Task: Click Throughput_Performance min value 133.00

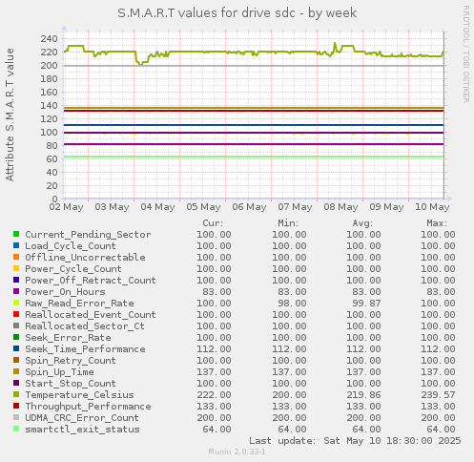Action: 289,407
